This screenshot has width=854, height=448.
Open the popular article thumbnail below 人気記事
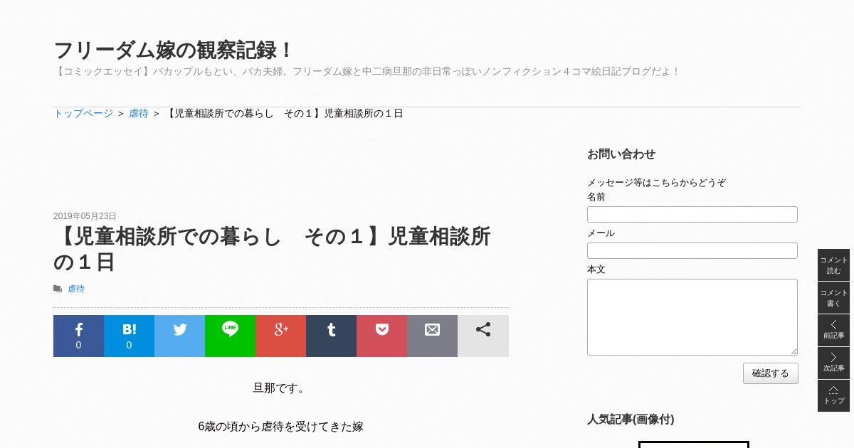[694, 444]
